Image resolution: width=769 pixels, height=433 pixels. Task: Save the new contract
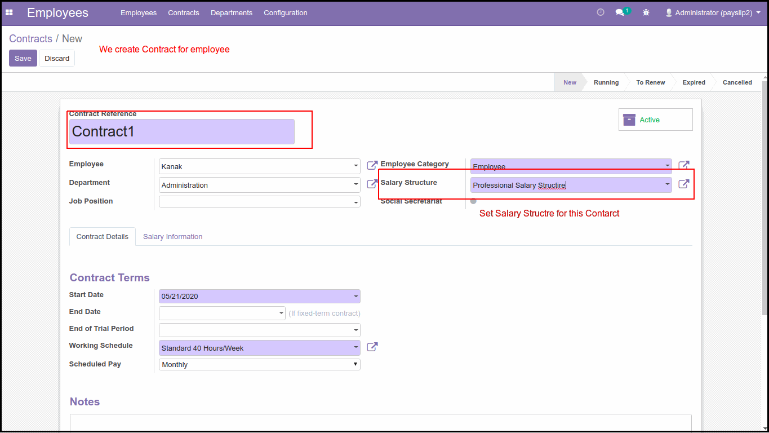click(x=23, y=58)
